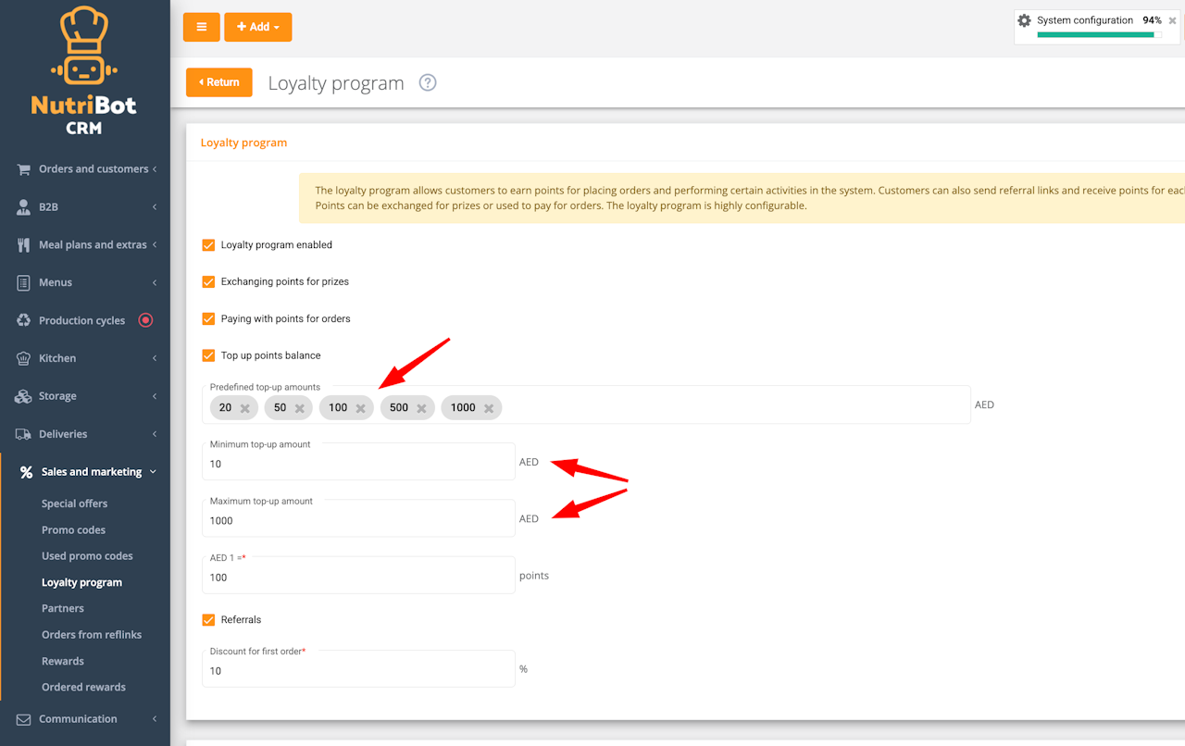
Task: Remove the 500 top-up amount chip
Action: click(421, 408)
